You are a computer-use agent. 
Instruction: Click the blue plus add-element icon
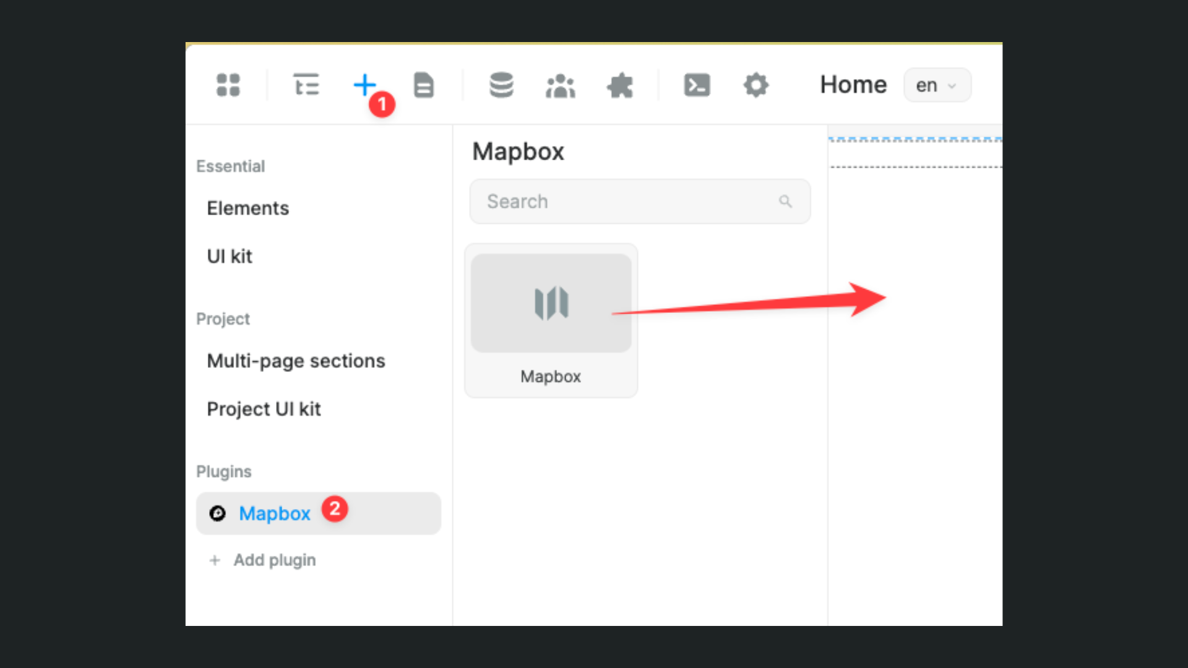[x=365, y=85]
